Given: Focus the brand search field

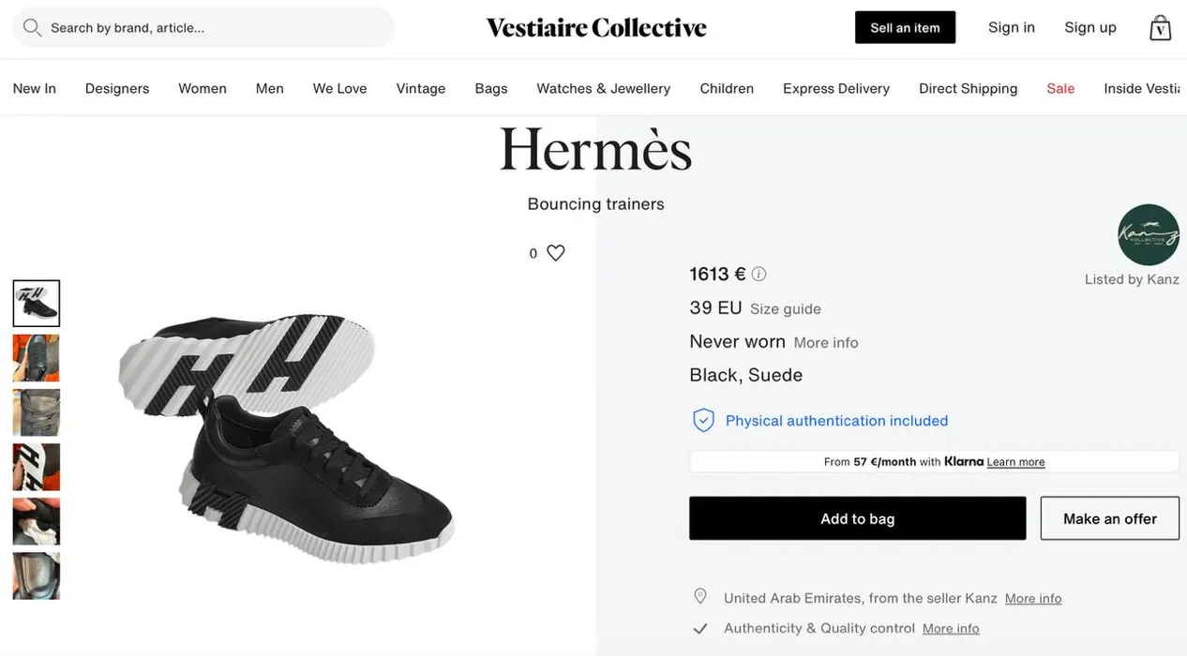Looking at the screenshot, I should tap(216, 28).
